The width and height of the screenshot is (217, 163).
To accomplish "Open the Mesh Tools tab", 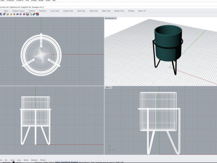I will click(x=106, y=11).
